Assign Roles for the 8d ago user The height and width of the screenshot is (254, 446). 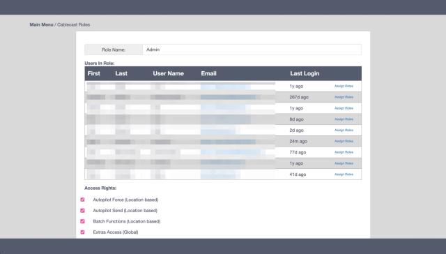point(344,119)
